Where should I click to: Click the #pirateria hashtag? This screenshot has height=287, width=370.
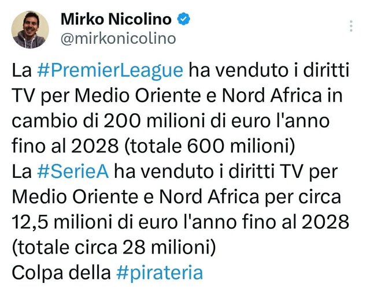160,273
